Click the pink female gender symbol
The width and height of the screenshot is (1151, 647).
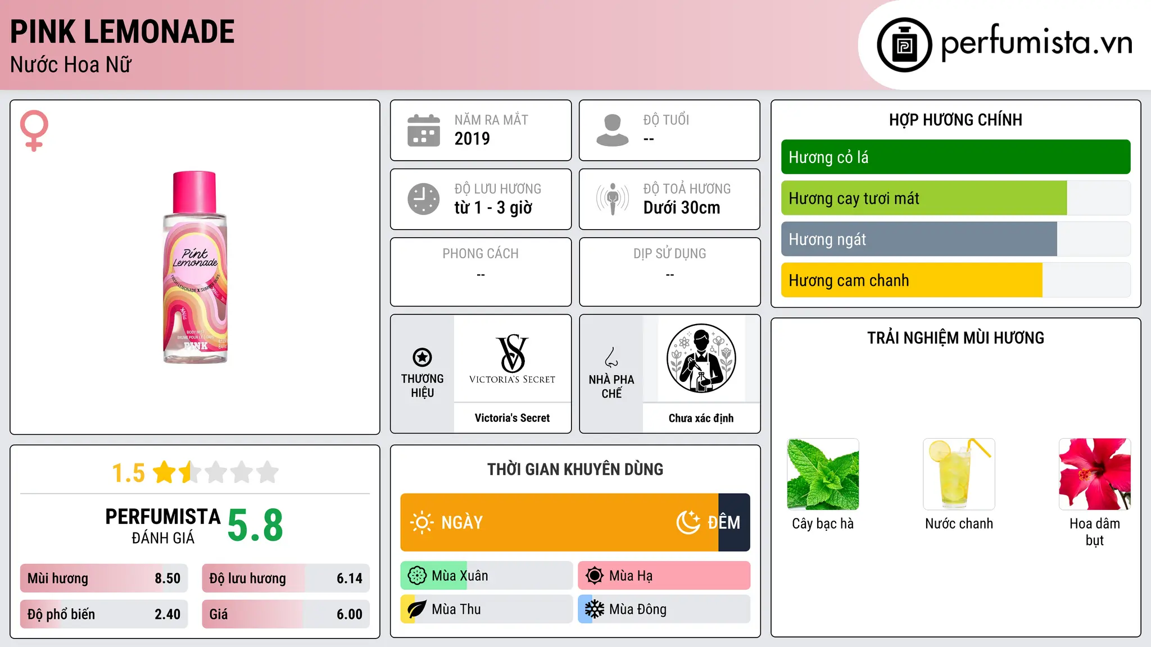coord(34,130)
